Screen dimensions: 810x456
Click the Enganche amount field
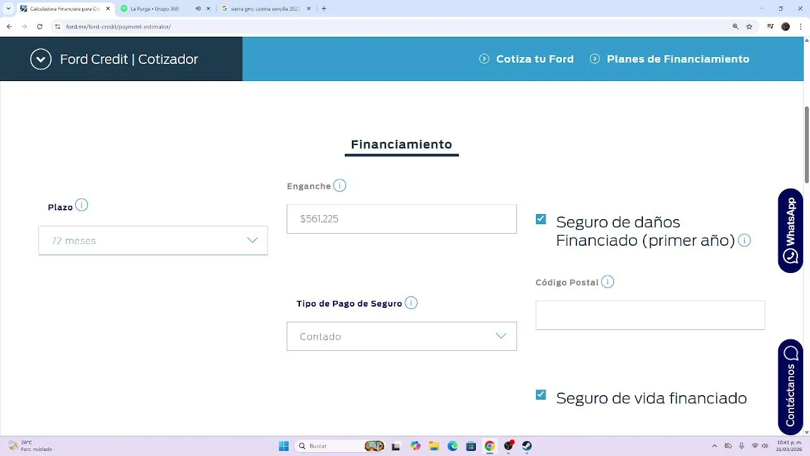pos(402,218)
